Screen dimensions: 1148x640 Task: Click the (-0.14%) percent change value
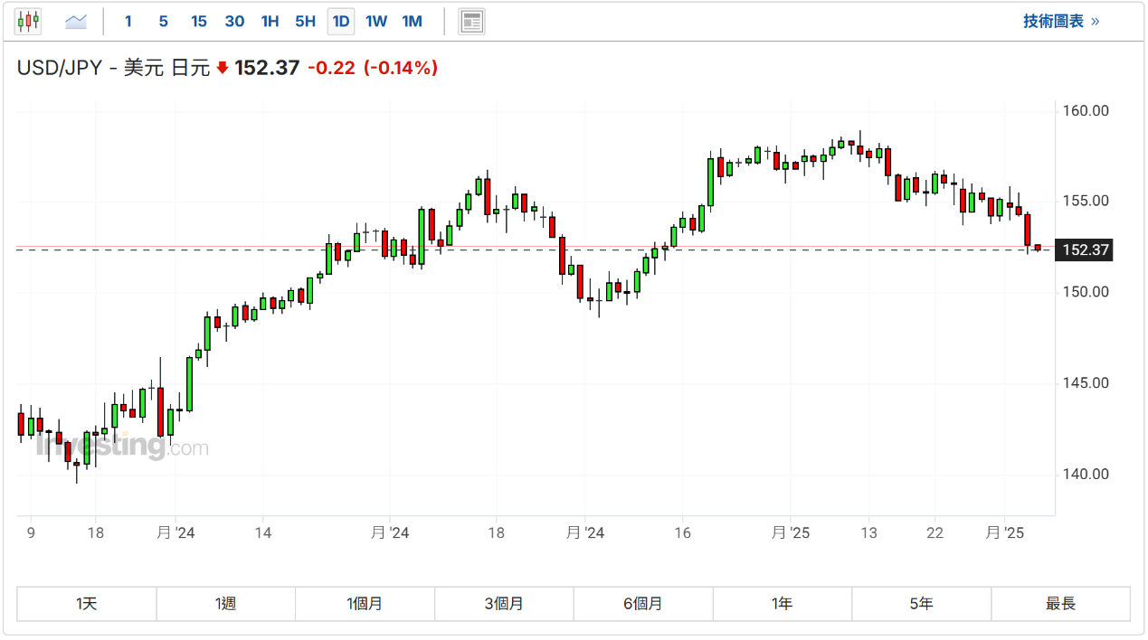tap(401, 68)
